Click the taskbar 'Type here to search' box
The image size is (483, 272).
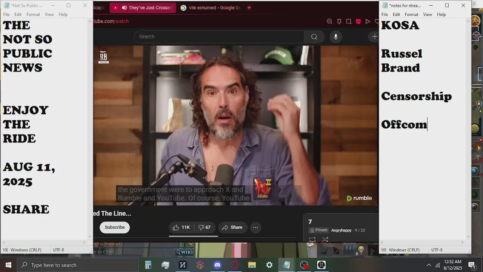click(78, 265)
